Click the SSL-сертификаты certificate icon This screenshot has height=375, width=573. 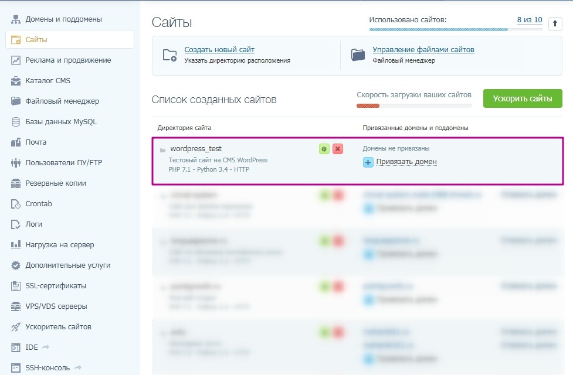pyautogui.click(x=16, y=285)
